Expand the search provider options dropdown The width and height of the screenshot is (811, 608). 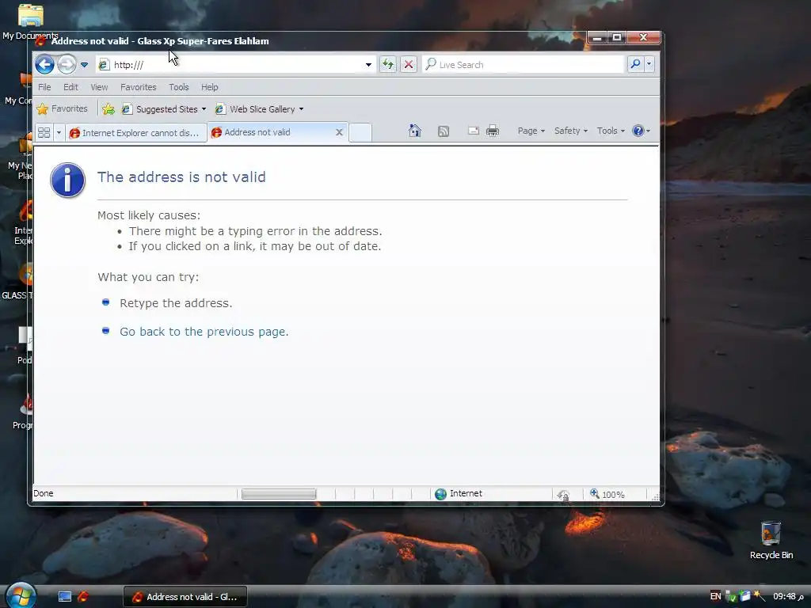(649, 64)
